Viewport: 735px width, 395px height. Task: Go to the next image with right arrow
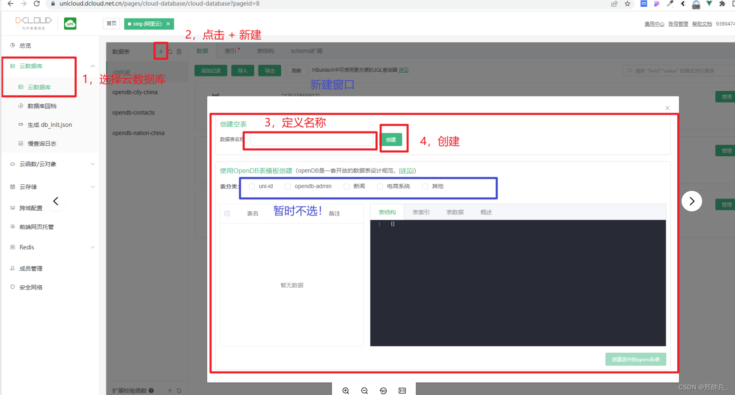[x=692, y=201]
